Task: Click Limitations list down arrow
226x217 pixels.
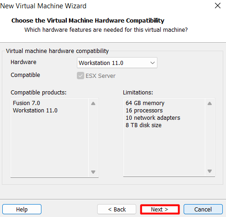Action: 209,171
